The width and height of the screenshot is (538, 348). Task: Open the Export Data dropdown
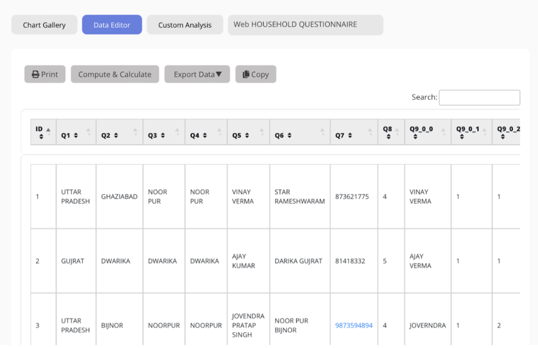[197, 74]
